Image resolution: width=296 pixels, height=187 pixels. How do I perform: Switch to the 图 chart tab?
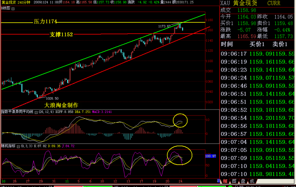tap(234, 181)
